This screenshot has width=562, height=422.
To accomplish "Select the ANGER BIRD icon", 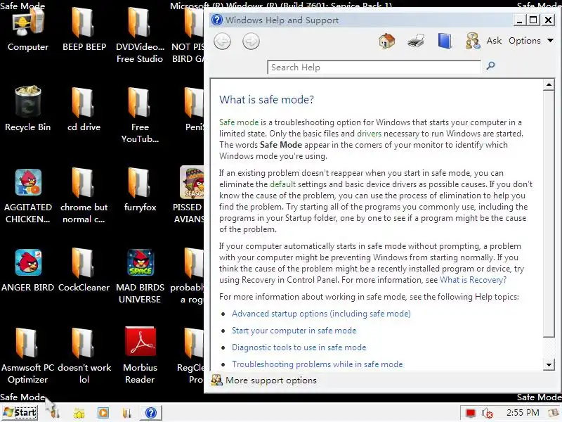I will [27, 271].
